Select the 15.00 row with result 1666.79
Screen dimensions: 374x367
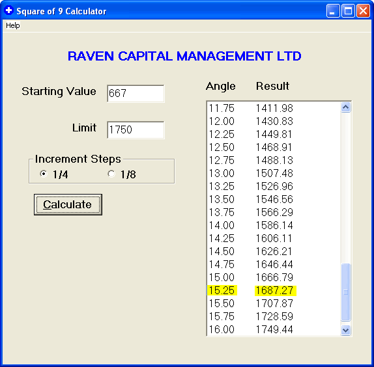pyautogui.click(x=274, y=277)
